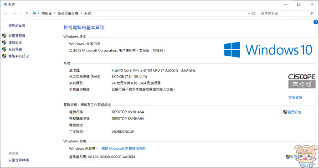Click the shield icon beside 進階系統設定

pyautogui.click(x=4, y=56)
